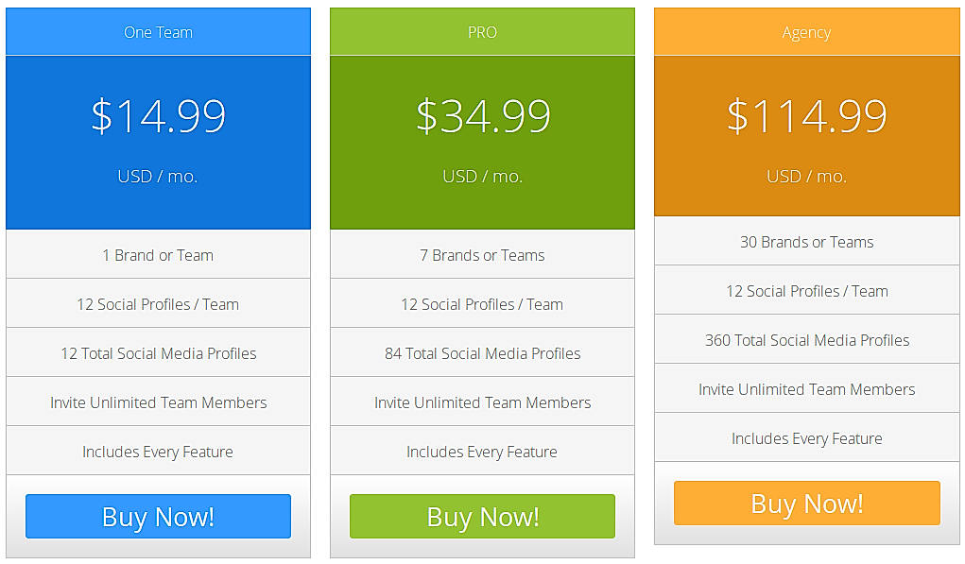The image size is (965, 564).
Task: Click the green Buy Now button for PRO
Action: point(482,516)
